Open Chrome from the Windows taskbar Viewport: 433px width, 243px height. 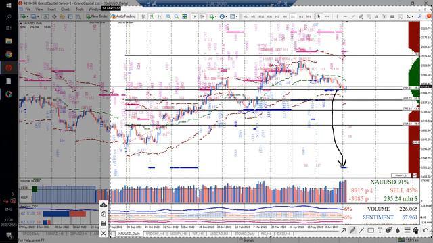(9, 54)
